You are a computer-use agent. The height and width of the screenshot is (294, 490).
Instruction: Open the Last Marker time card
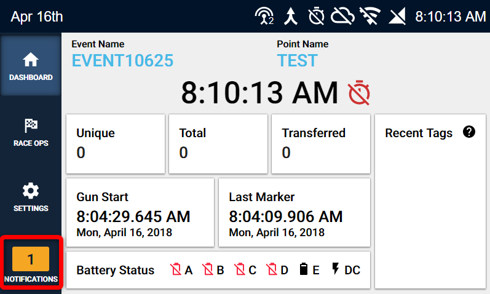(294, 212)
